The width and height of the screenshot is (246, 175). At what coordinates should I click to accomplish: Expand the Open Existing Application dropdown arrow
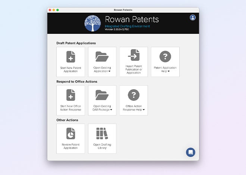[x=110, y=71]
